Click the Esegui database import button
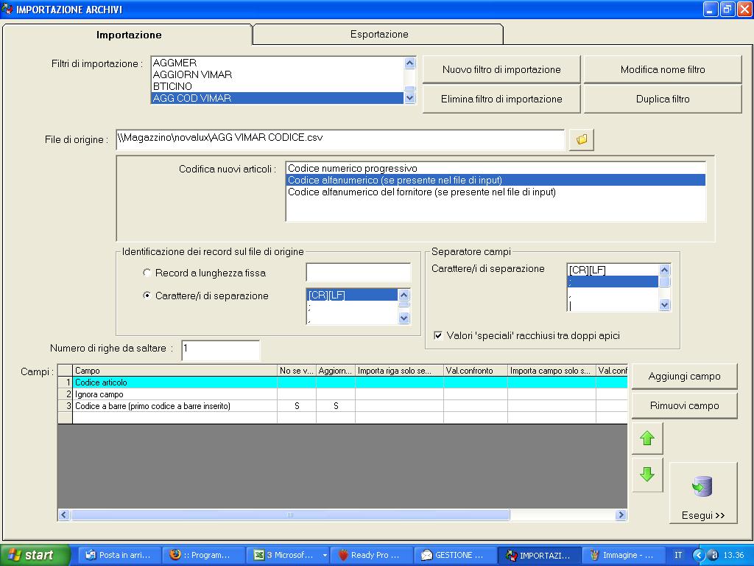 coord(703,493)
